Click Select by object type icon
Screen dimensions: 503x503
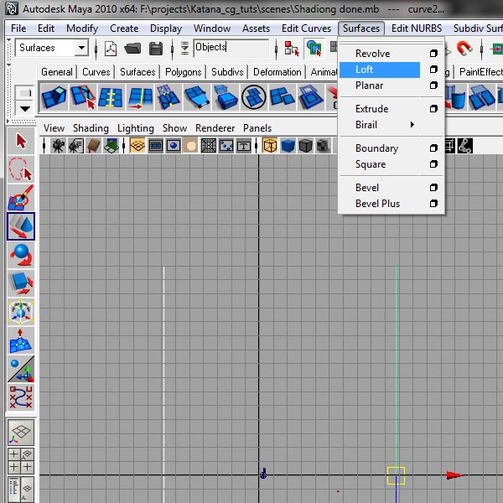(x=314, y=49)
